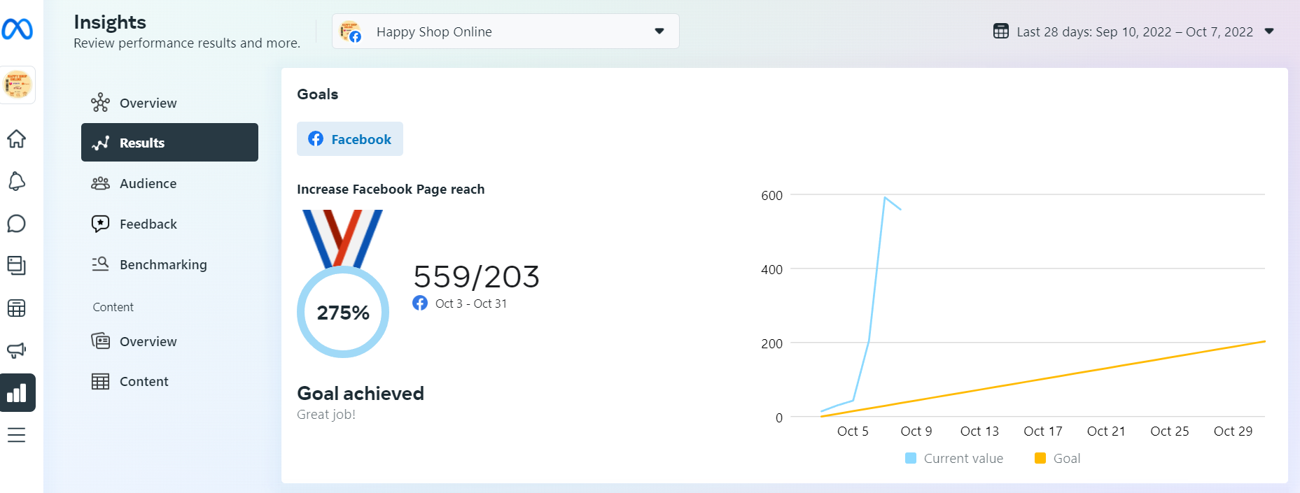Toggle the Goal legend swatch

pyautogui.click(x=1040, y=458)
